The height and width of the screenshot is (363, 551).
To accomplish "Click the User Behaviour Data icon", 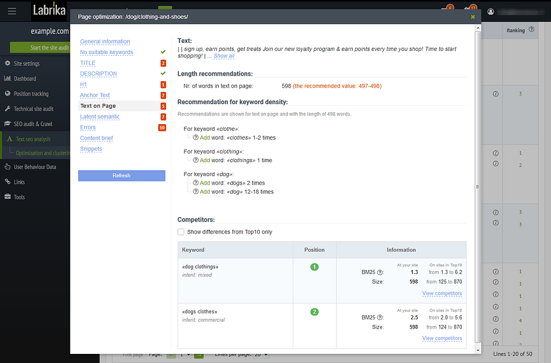I will pos(7,166).
